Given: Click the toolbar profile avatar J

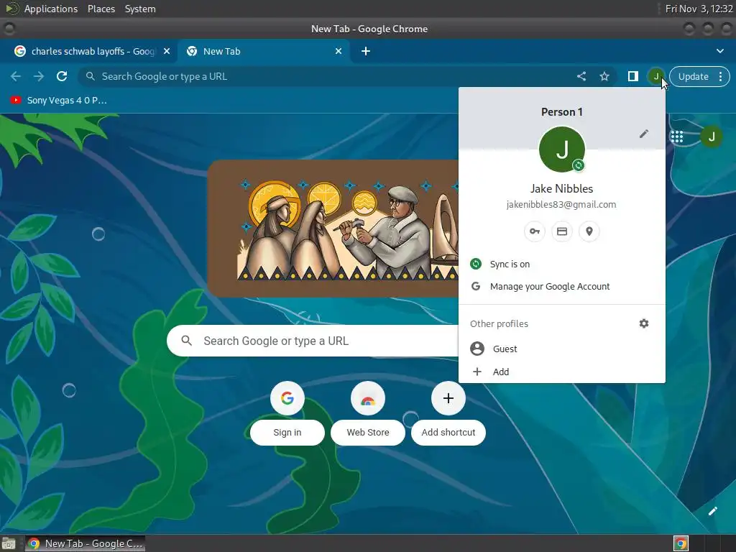Looking at the screenshot, I should pyautogui.click(x=656, y=76).
